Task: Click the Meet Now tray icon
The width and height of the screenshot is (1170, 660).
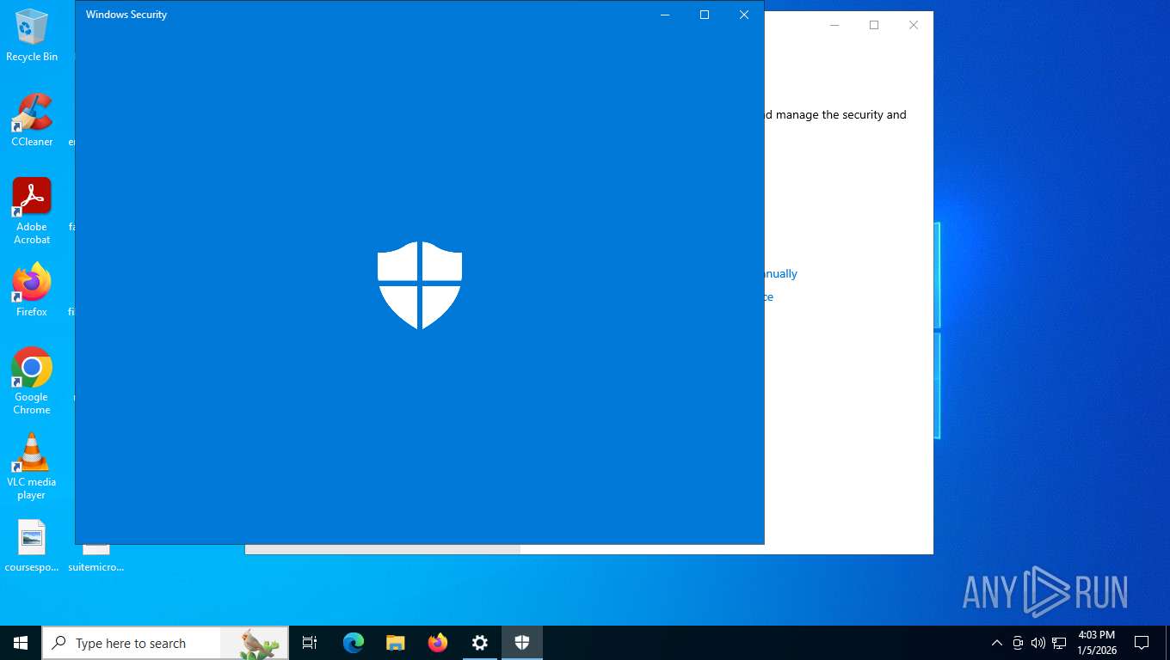Action: tap(1018, 643)
